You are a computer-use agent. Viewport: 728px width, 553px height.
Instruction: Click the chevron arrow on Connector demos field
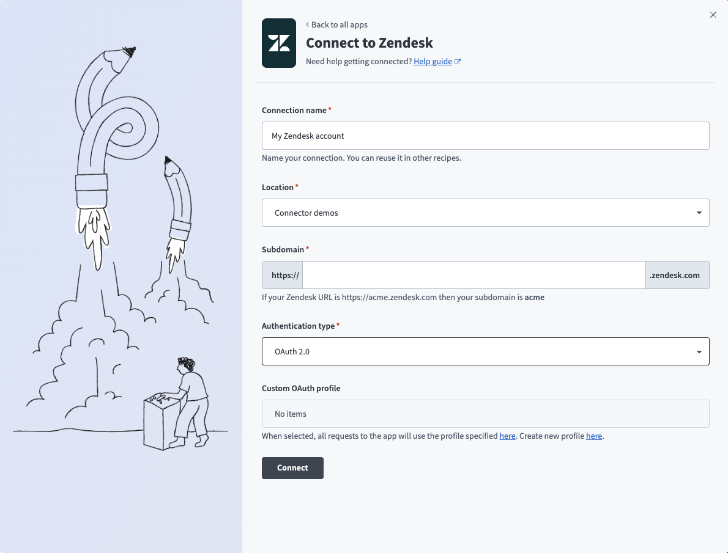click(698, 213)
